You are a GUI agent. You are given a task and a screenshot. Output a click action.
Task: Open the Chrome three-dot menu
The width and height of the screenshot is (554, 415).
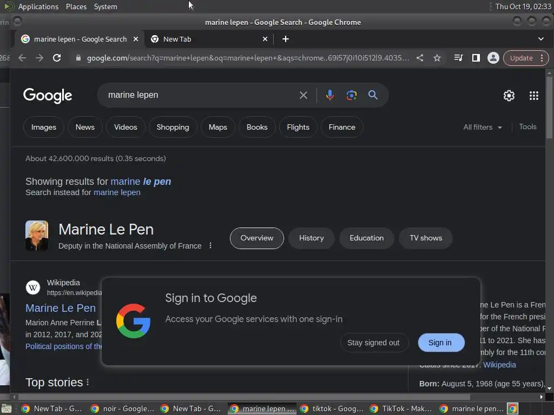coord(542,58)
